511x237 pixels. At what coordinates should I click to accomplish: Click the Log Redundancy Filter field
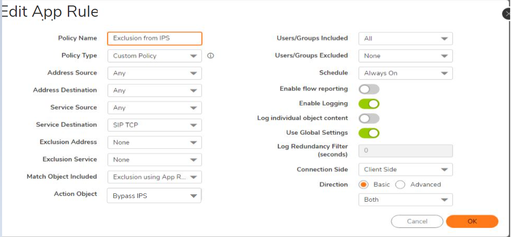pos(405,151)
